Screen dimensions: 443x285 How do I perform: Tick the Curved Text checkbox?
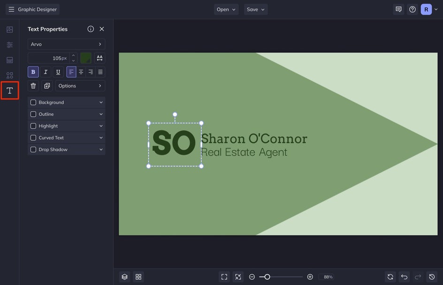(x=33, y=138)
